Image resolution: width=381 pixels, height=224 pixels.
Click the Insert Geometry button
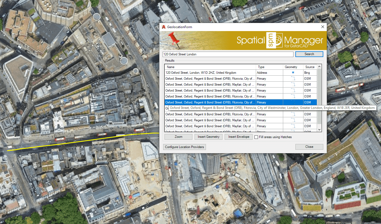(208, 137)
